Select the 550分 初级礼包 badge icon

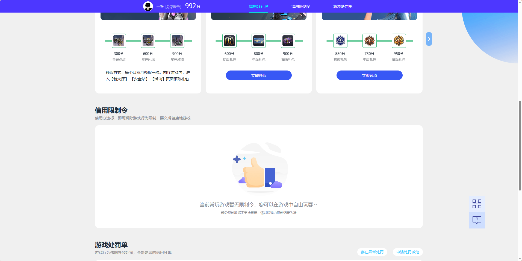[x=340, y=40]
